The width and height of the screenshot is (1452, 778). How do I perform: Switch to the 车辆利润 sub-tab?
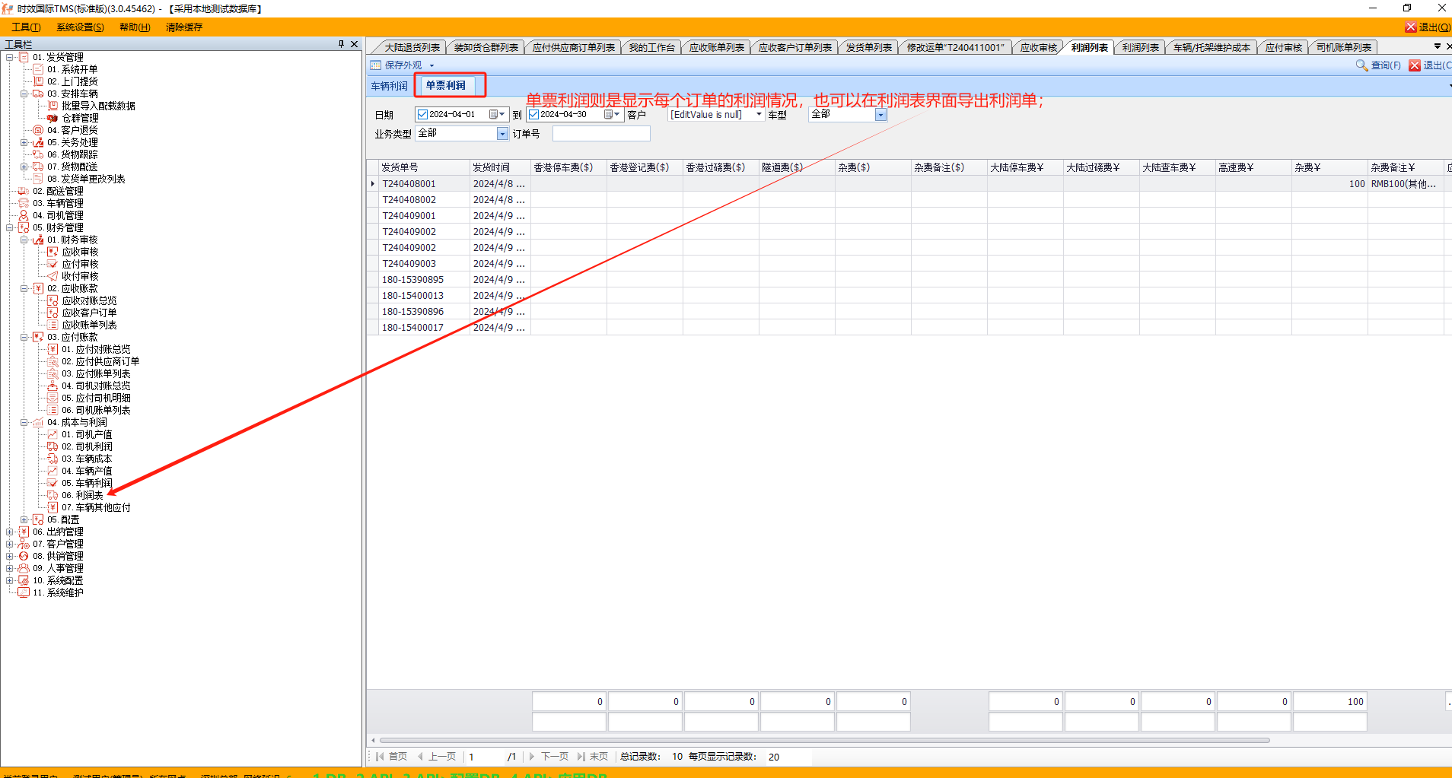[x=389, y=86]
